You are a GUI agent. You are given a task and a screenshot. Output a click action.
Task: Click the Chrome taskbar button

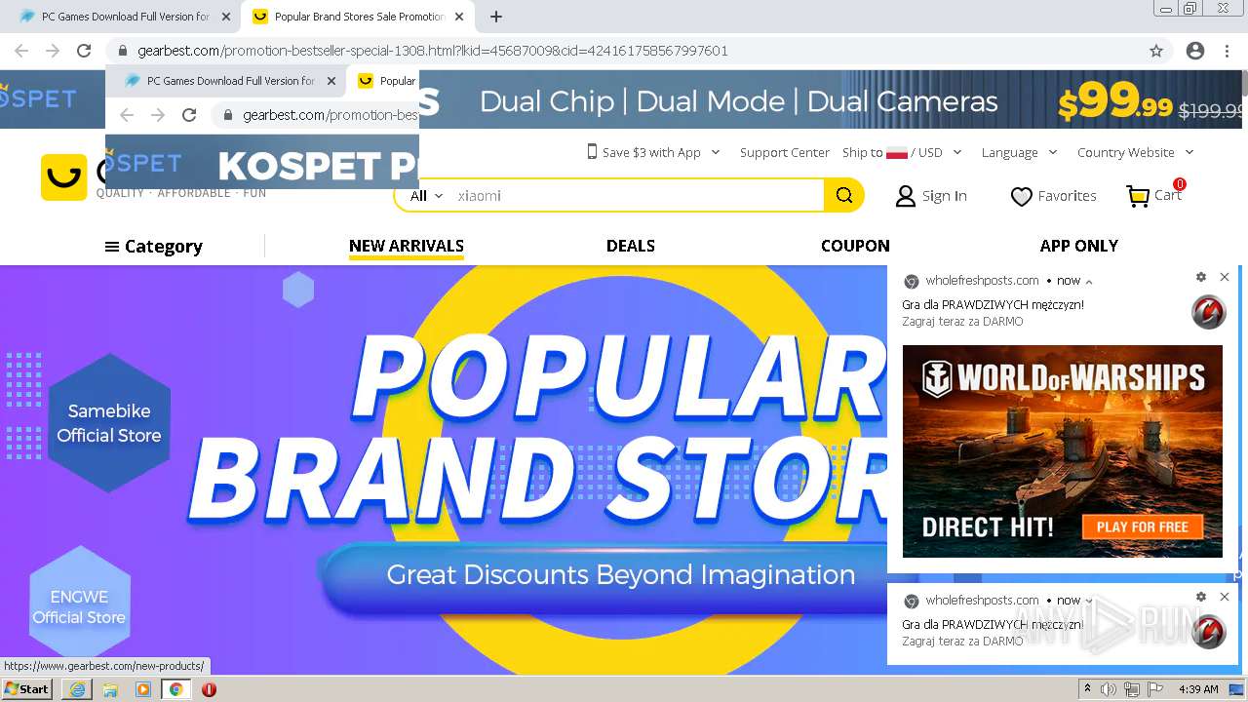tap(175, 689)
